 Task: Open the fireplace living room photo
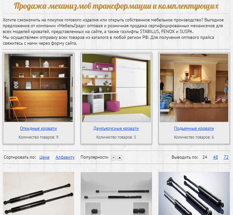(x=194, y=88)
